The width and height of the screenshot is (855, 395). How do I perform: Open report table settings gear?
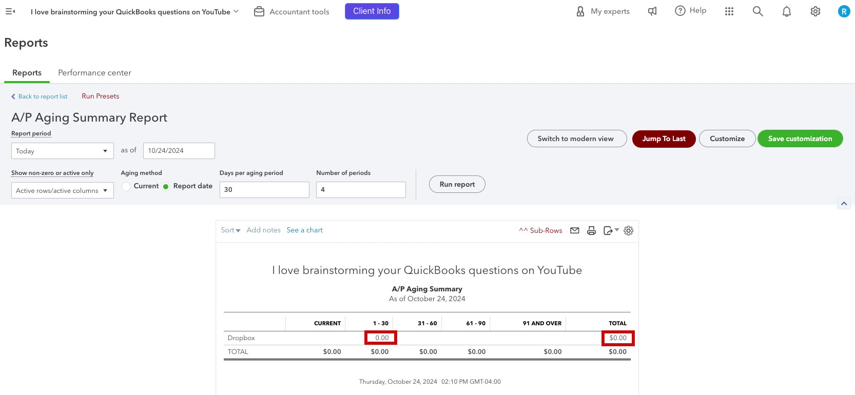628,230
